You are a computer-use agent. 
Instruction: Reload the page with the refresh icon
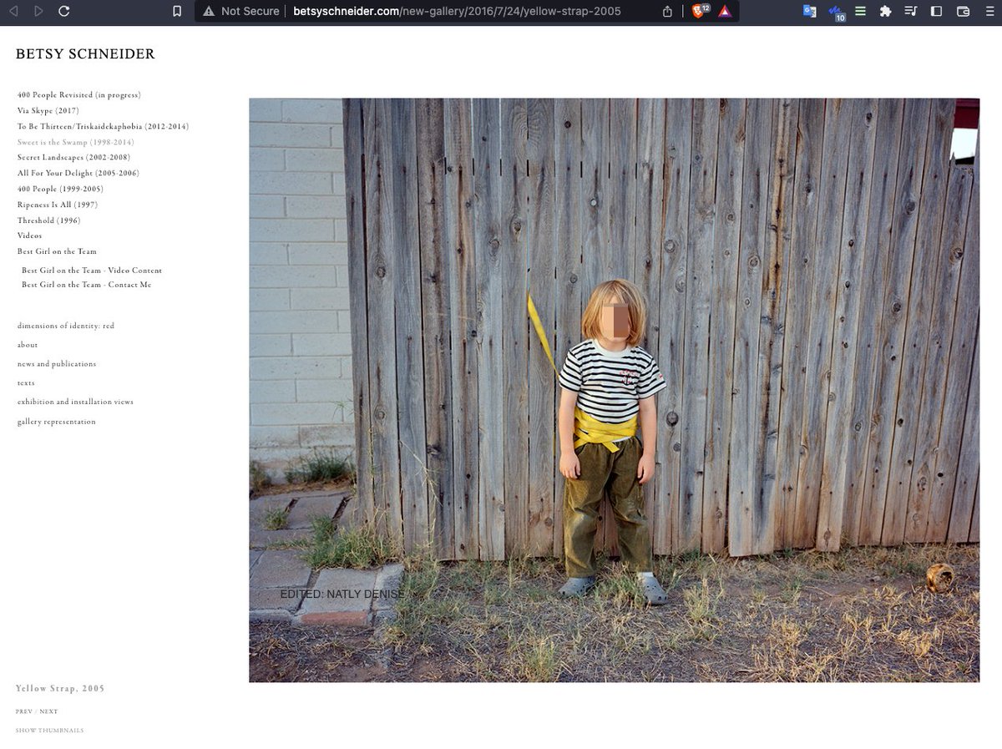pyautogui.click(x=64, y=12)
